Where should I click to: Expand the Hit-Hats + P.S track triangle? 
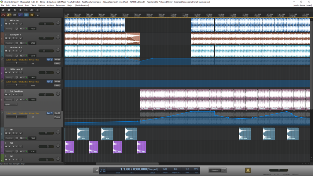click(x=6, y=47)
